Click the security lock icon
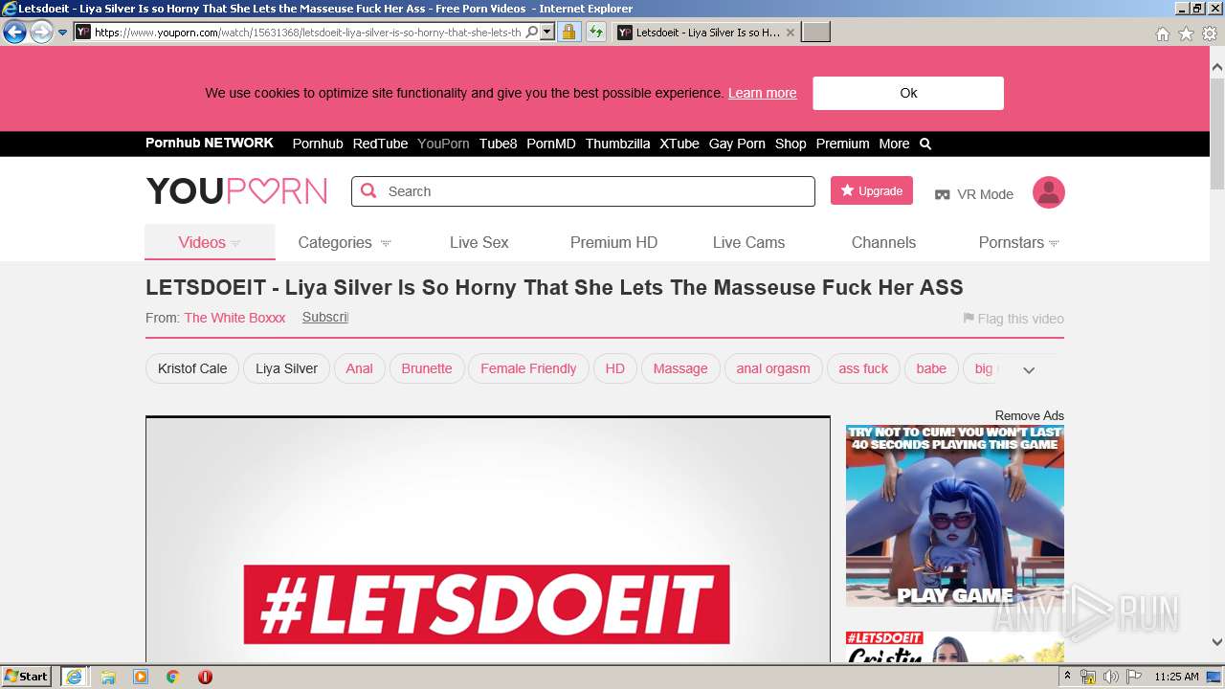The width and height of the screenshot is (1225, 689). click(568, 33)
